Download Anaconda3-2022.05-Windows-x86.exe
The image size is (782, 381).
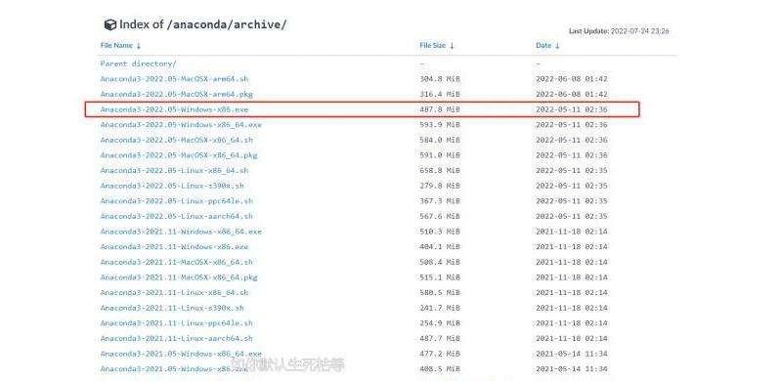point(174,109)
